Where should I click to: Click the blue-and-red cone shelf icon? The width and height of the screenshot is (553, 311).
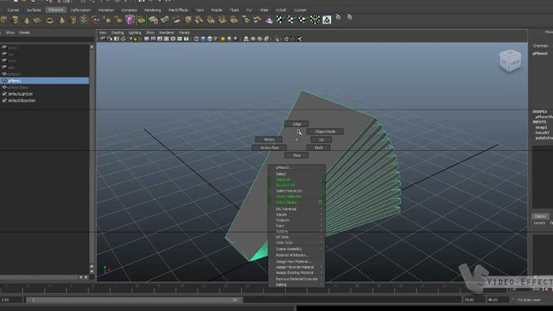269,20
